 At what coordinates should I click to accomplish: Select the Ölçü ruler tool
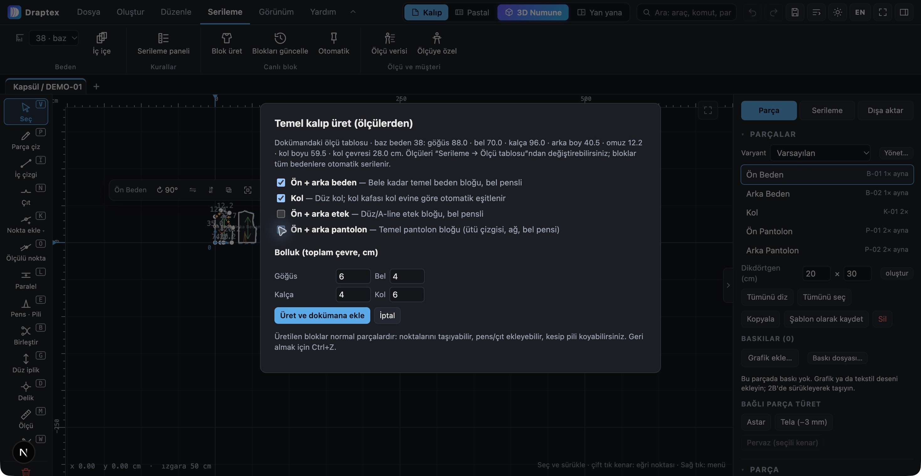point(26,419)
